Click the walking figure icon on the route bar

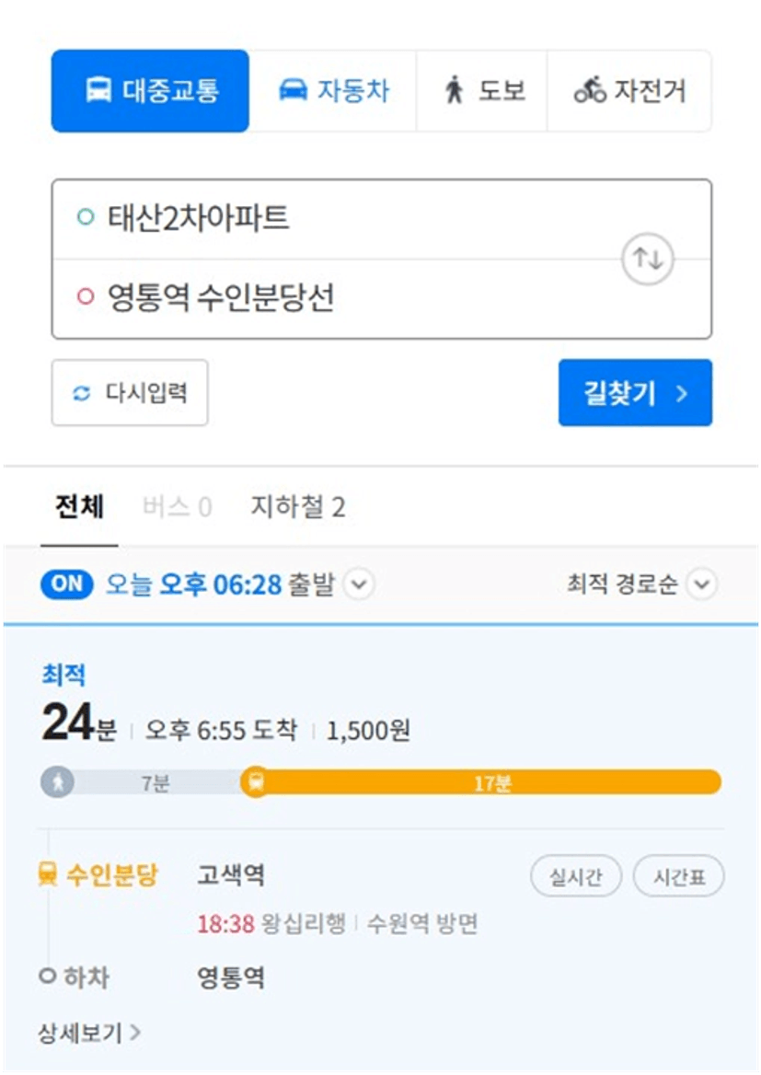tap(58, 782)
